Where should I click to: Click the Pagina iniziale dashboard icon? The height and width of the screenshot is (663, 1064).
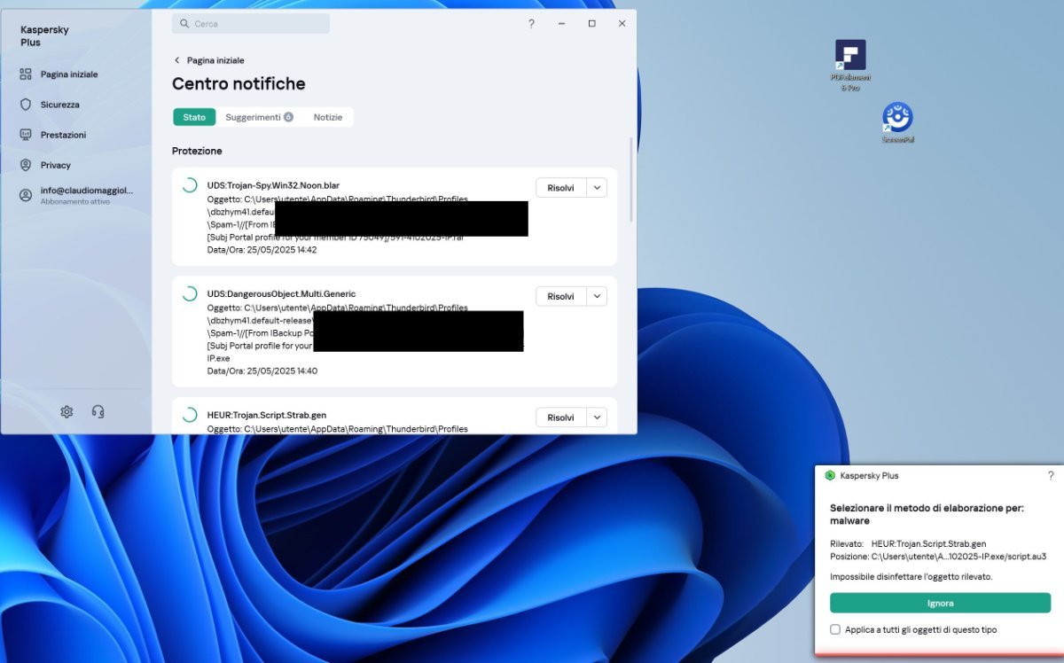pos(26,74)
